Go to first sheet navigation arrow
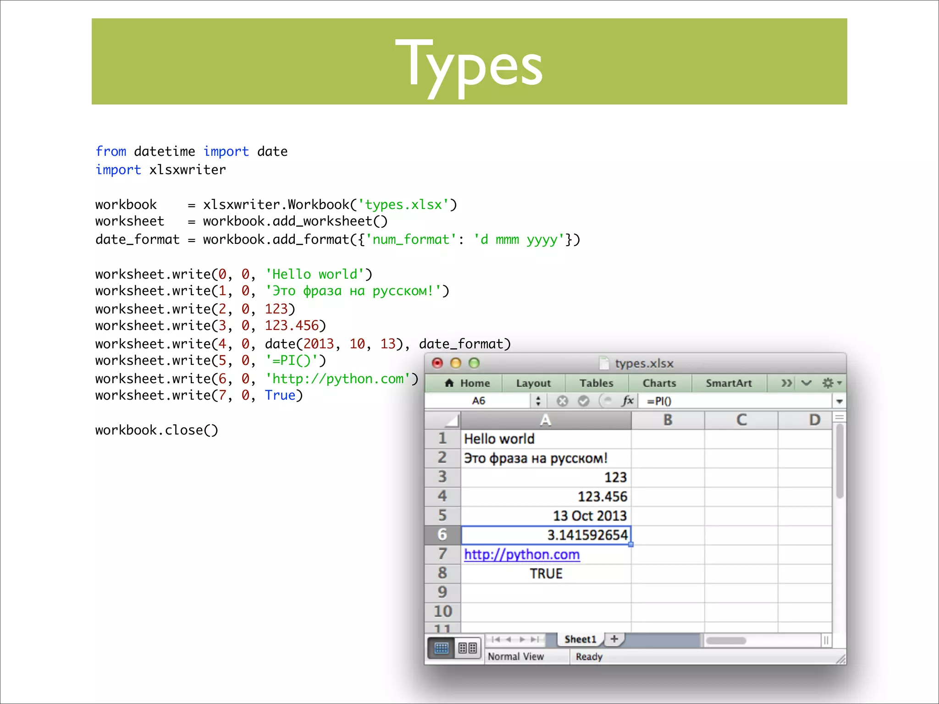 [496, 639]
